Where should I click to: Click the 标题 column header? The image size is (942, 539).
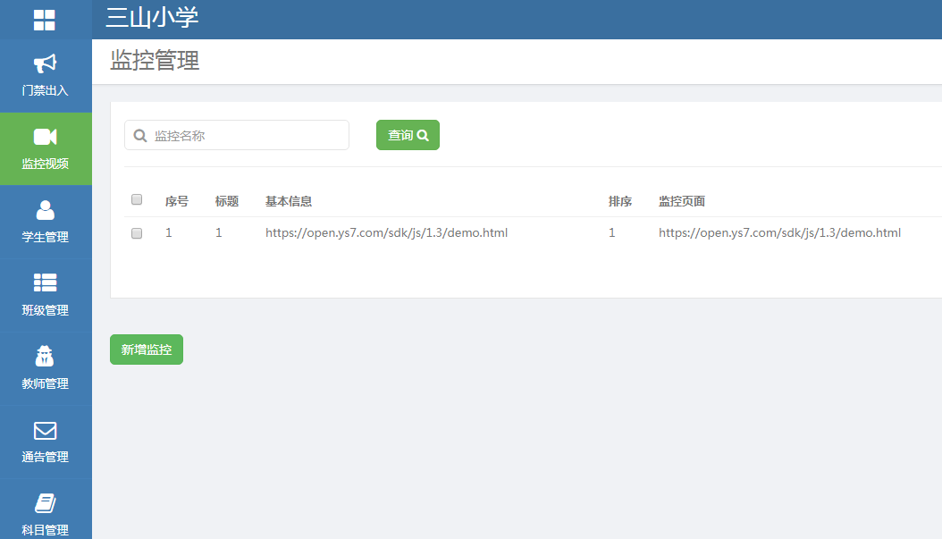click(227, 201)
